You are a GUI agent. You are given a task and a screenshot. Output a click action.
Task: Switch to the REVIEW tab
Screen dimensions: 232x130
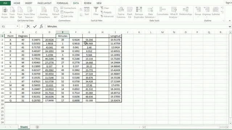88,3
